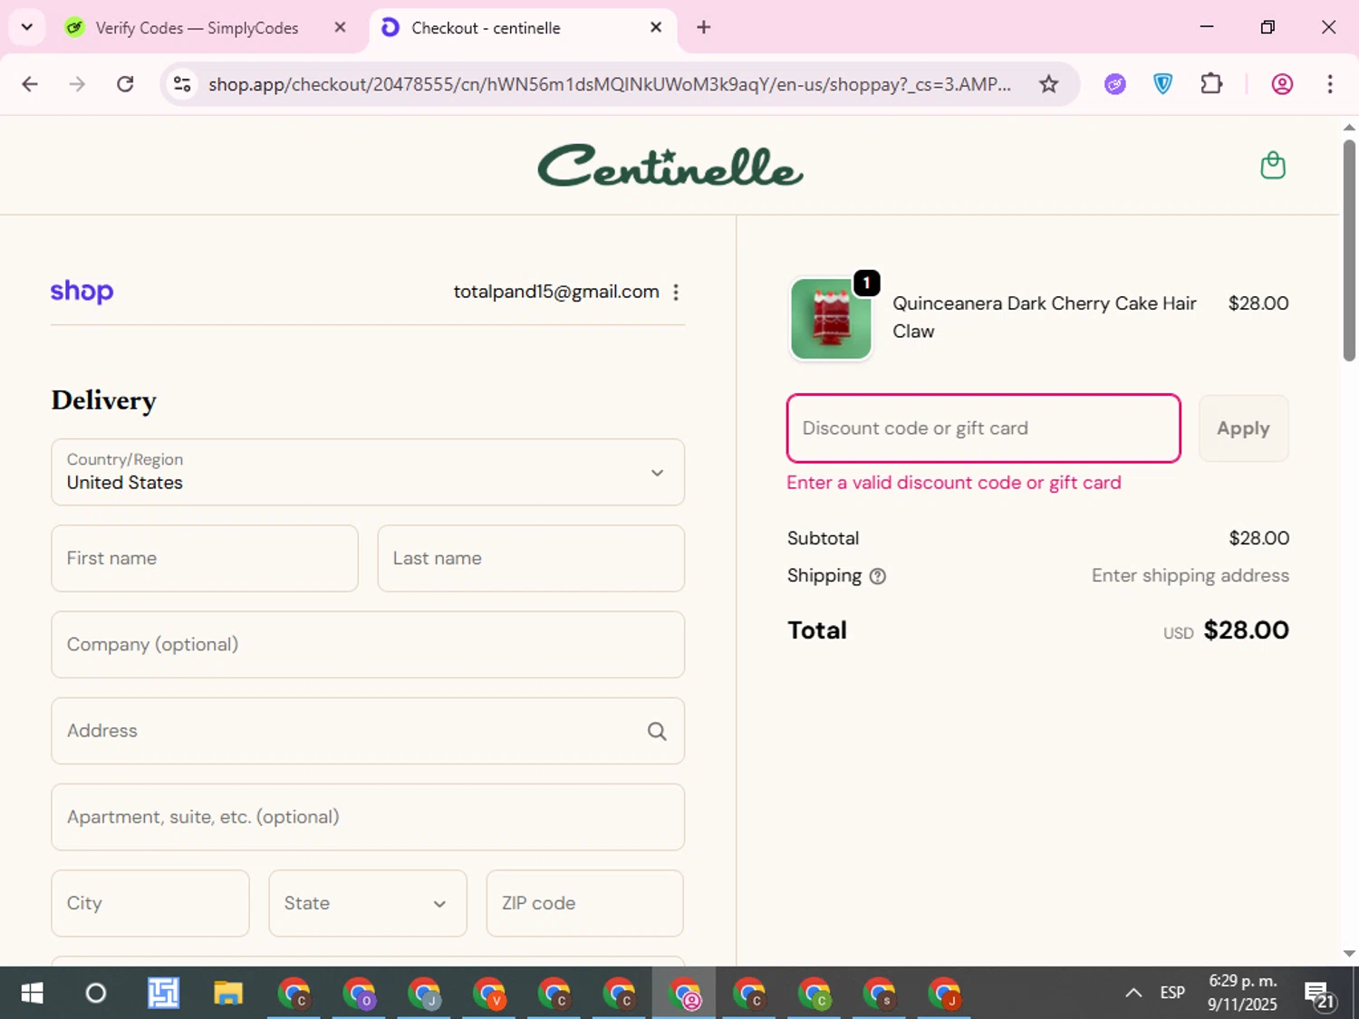
Task: Open the blue maze app on taskbar
Action: click(163, 994)
